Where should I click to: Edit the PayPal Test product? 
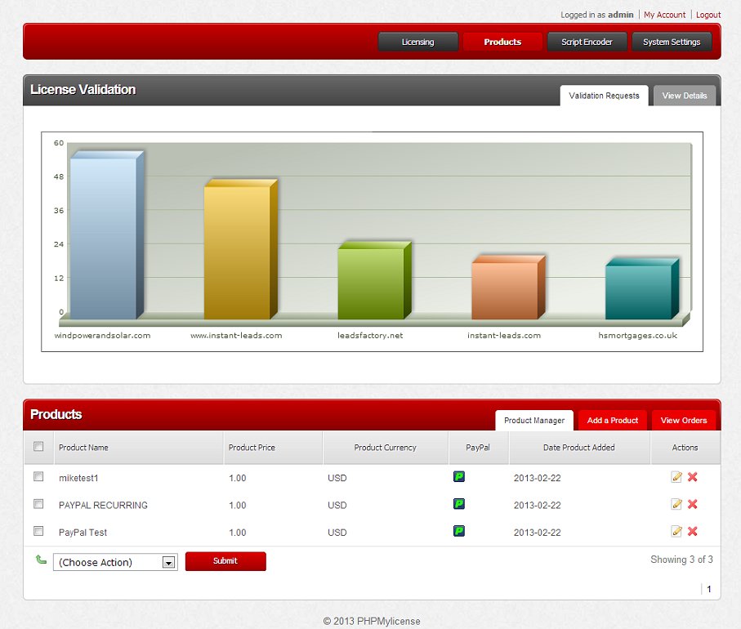point(676,532)
